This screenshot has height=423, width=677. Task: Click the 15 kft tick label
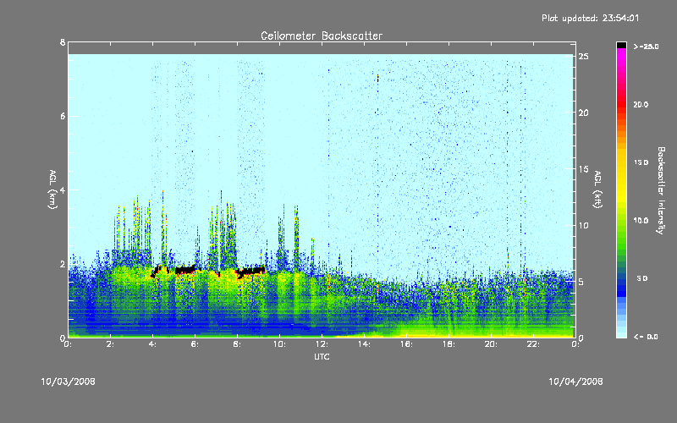583,169
